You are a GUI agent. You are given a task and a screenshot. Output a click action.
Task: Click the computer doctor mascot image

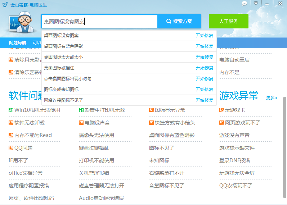[21, 22]
